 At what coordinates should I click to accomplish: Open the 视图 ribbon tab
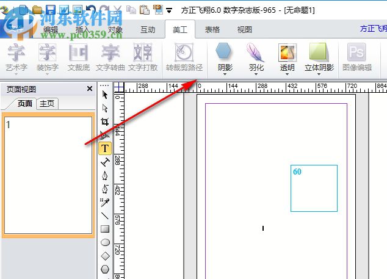point(245,30)
